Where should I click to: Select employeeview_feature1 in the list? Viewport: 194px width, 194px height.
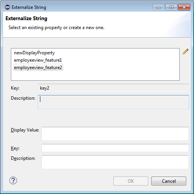coord(38,60)
